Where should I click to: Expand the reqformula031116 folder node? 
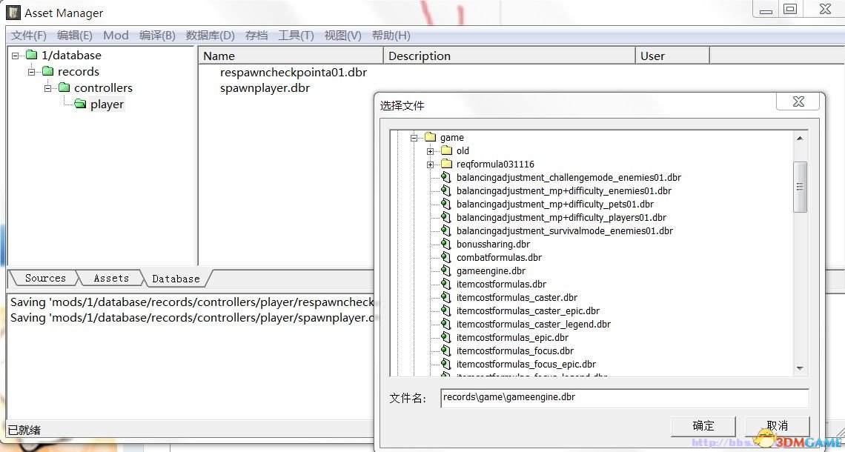(x=430, y=164)
